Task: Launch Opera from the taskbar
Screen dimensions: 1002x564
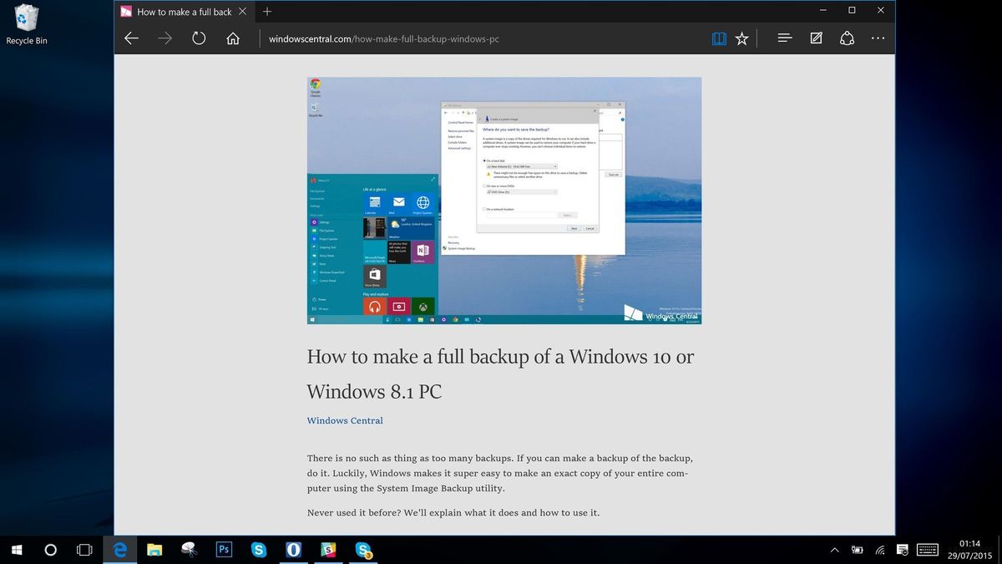Action: click(294, 550)
